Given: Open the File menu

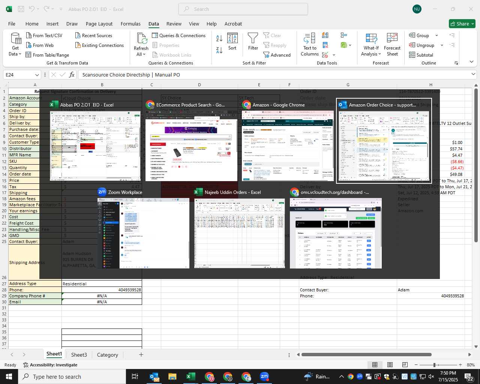Looking at the screenshot, I should [12, 24].
